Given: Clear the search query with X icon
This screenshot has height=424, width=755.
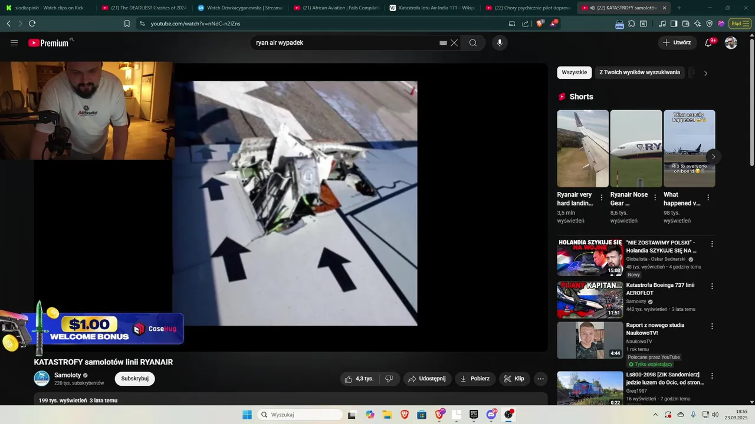Looking at the screenshot, I should pos(454,42).
